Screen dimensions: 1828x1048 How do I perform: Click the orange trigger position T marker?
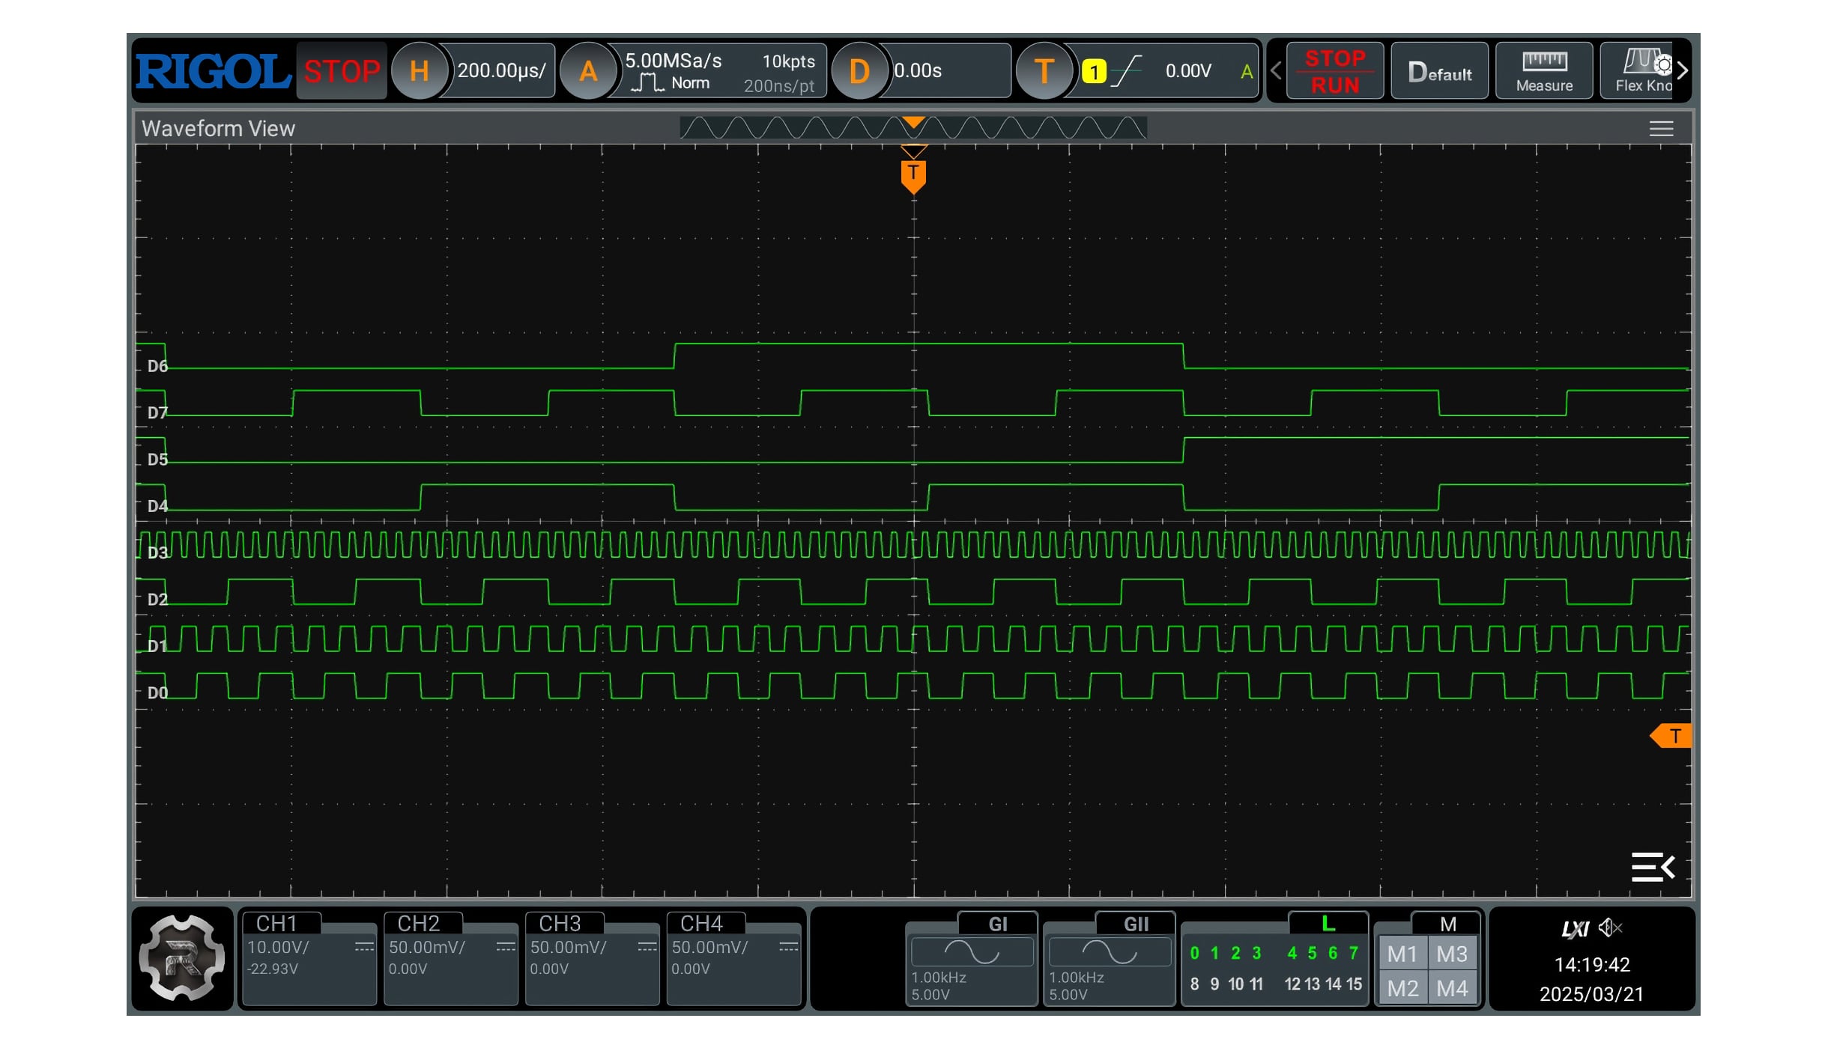913,177
